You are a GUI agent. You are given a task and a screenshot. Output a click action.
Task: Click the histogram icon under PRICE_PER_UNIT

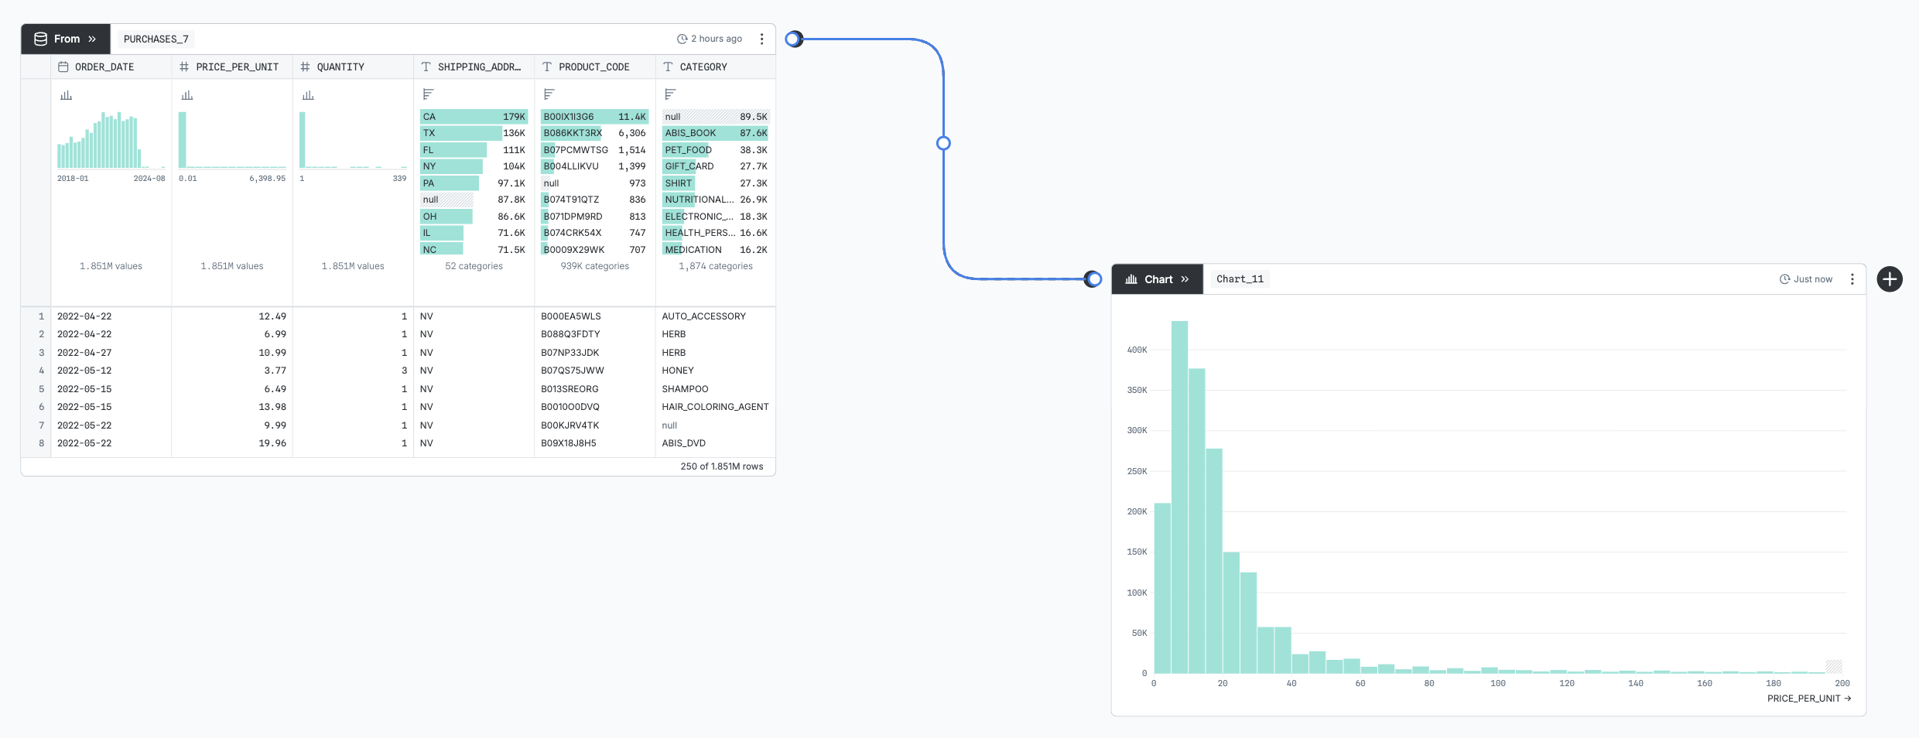(186, 95)
